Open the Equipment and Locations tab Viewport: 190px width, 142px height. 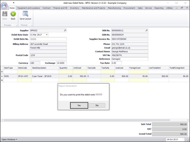click(28, 8)
